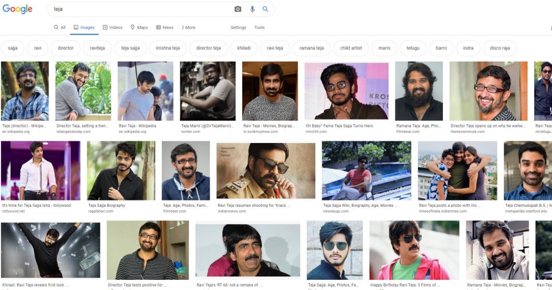Screen dimensions: 552x290
Task: Apply the 'khiladi' chip
Action: (x=244, y=48)
